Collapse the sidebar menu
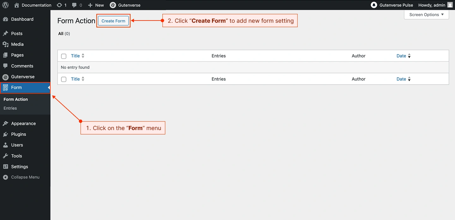Screen dimensions: 455x220 pyautogui.click(x=25, y=177)
